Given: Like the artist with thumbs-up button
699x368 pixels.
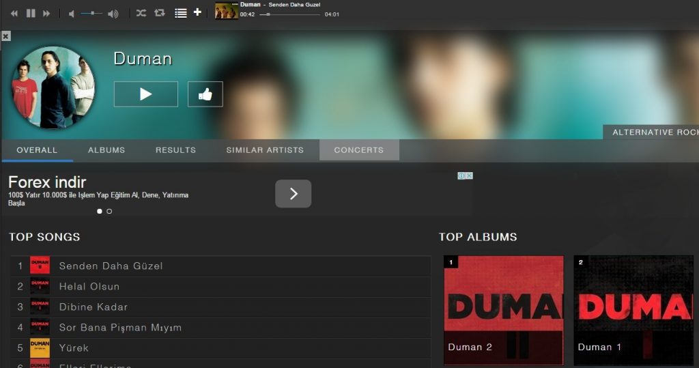Looking at the screenshot, I should click(x=205, y=94).
